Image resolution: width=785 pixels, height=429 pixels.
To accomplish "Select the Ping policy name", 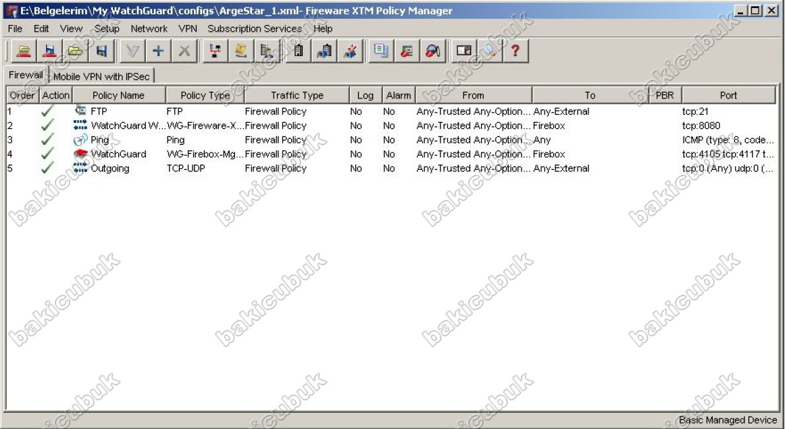I will pos(99,140).
